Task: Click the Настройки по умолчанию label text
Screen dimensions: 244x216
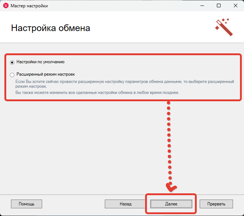Action: [40, 62]
